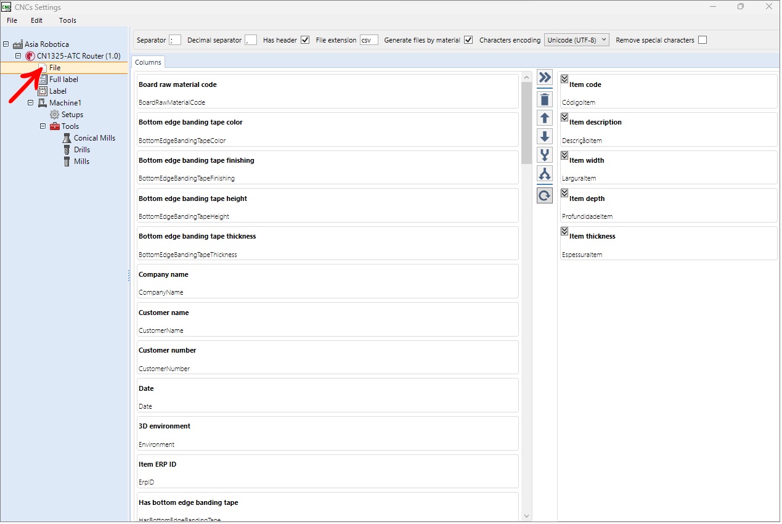Collapse the Tools tree node

(43, 126)
